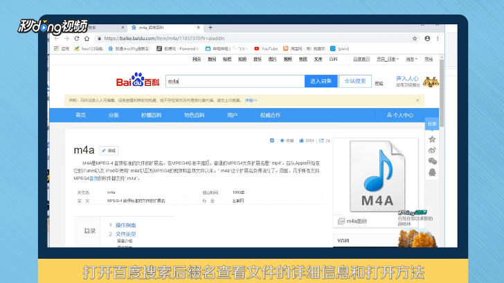
Task: Click the sidebar favorite star icon
Action: (432, 139)
